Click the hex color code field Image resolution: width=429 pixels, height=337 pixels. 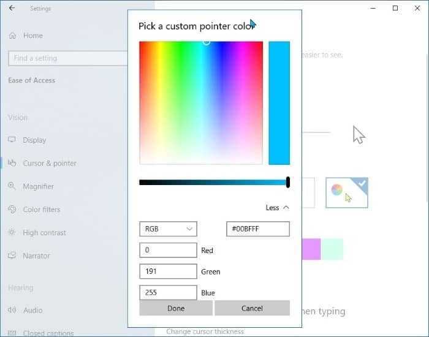[258, 229]
